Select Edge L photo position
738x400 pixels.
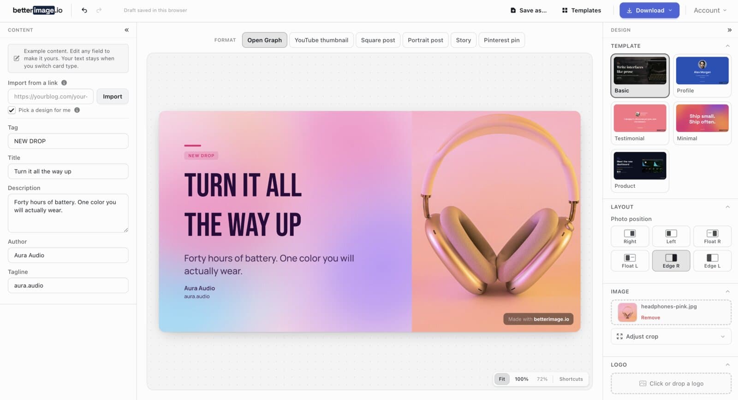[x=712, y=261]
